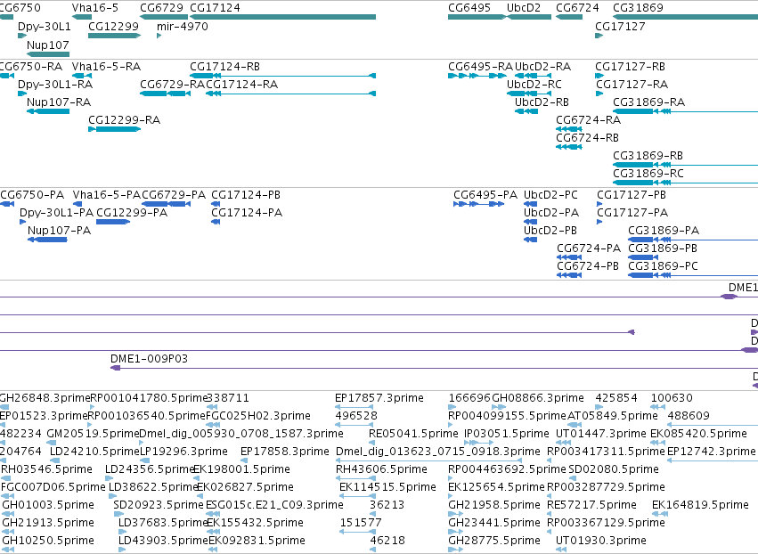This screenshot has height=554, width=758.
Task: Click the Dpy-30L1-PA protein label
Action: coord(56,213)
